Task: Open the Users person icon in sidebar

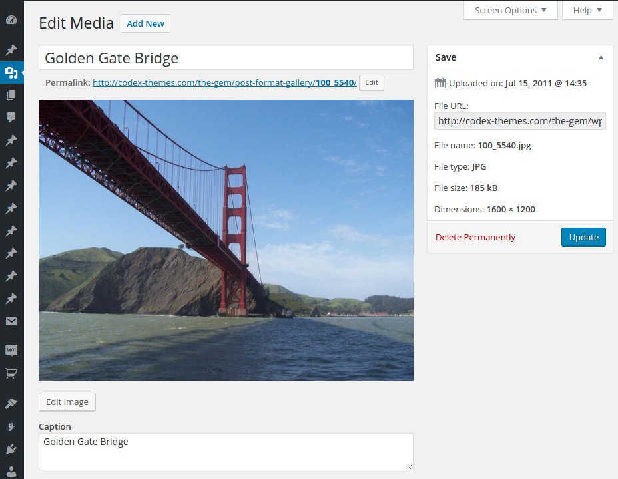Action: click(11, 470)
